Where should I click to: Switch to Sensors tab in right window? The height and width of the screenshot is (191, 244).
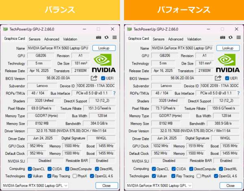click(x=159, y=39)
